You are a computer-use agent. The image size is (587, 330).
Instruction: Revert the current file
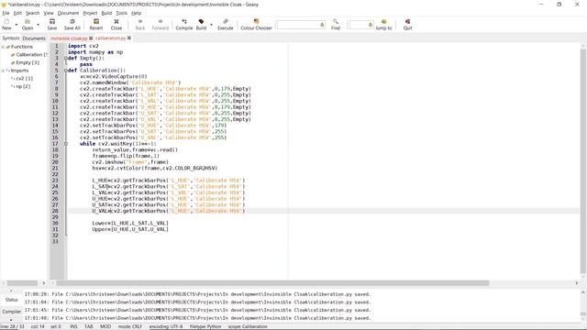tap(96, 25)
